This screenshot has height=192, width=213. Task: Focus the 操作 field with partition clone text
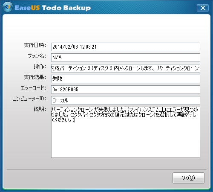point(126,68)
